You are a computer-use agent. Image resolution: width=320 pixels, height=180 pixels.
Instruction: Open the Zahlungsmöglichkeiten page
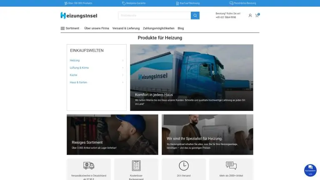(158, 28)
